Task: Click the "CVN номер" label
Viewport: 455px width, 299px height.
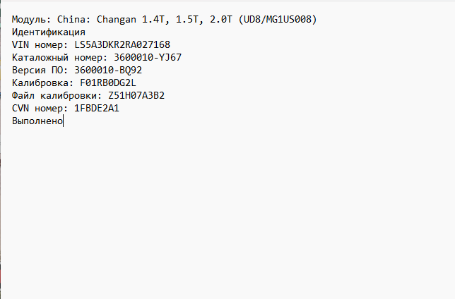Action: (37, 108)
